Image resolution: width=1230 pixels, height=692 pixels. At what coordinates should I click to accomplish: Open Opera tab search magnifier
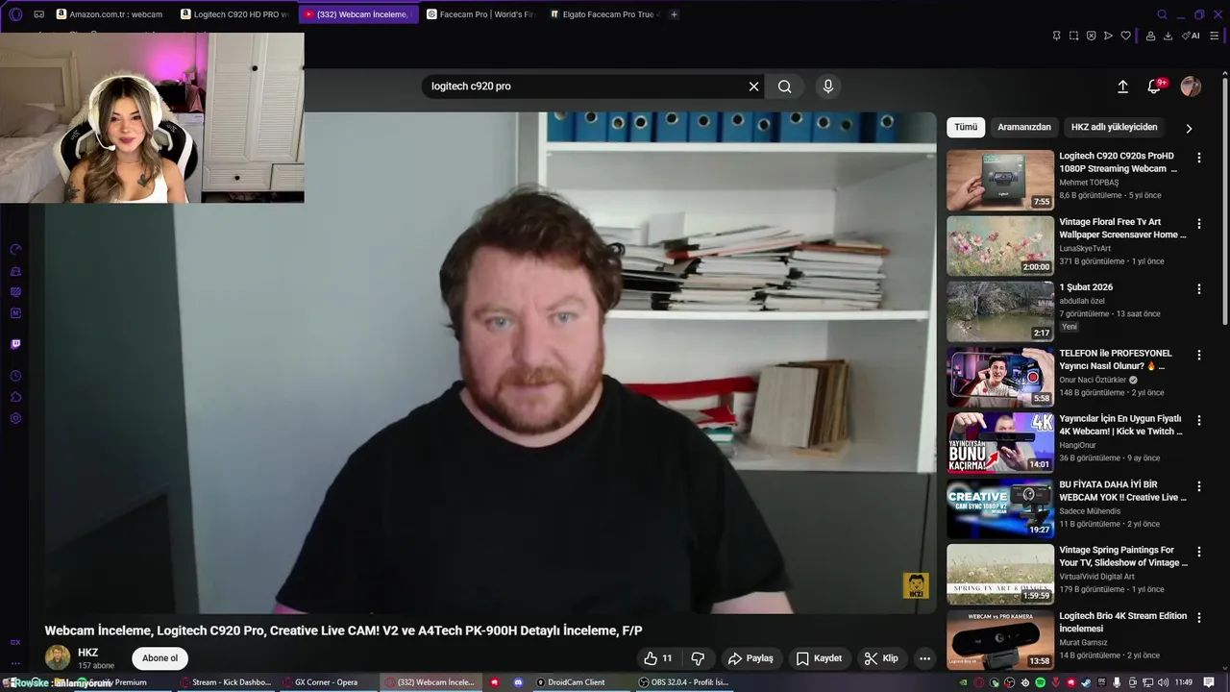[1162, 14]
